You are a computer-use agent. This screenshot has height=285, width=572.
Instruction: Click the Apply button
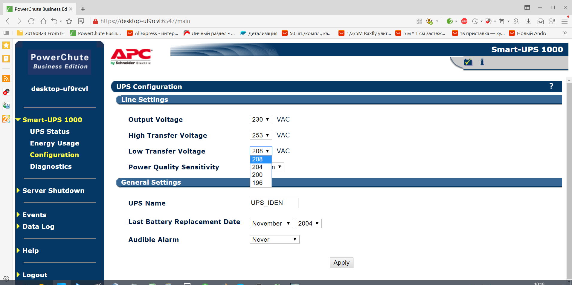341,263
